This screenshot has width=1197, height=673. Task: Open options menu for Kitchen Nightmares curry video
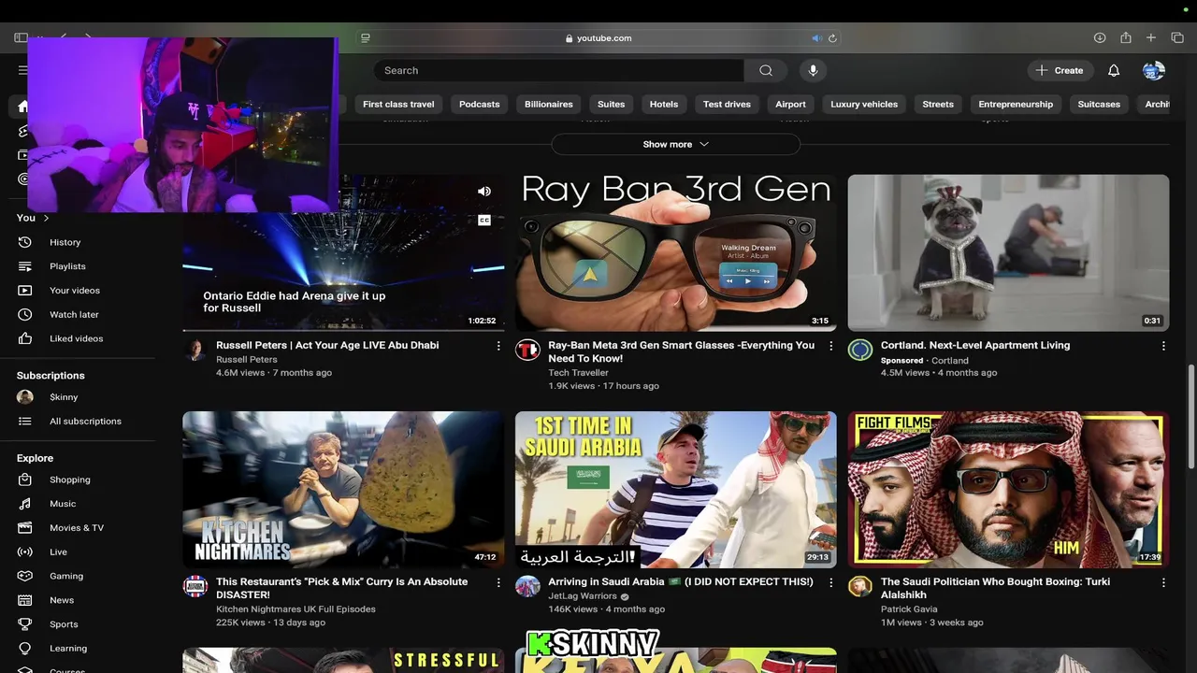point(498,582)
